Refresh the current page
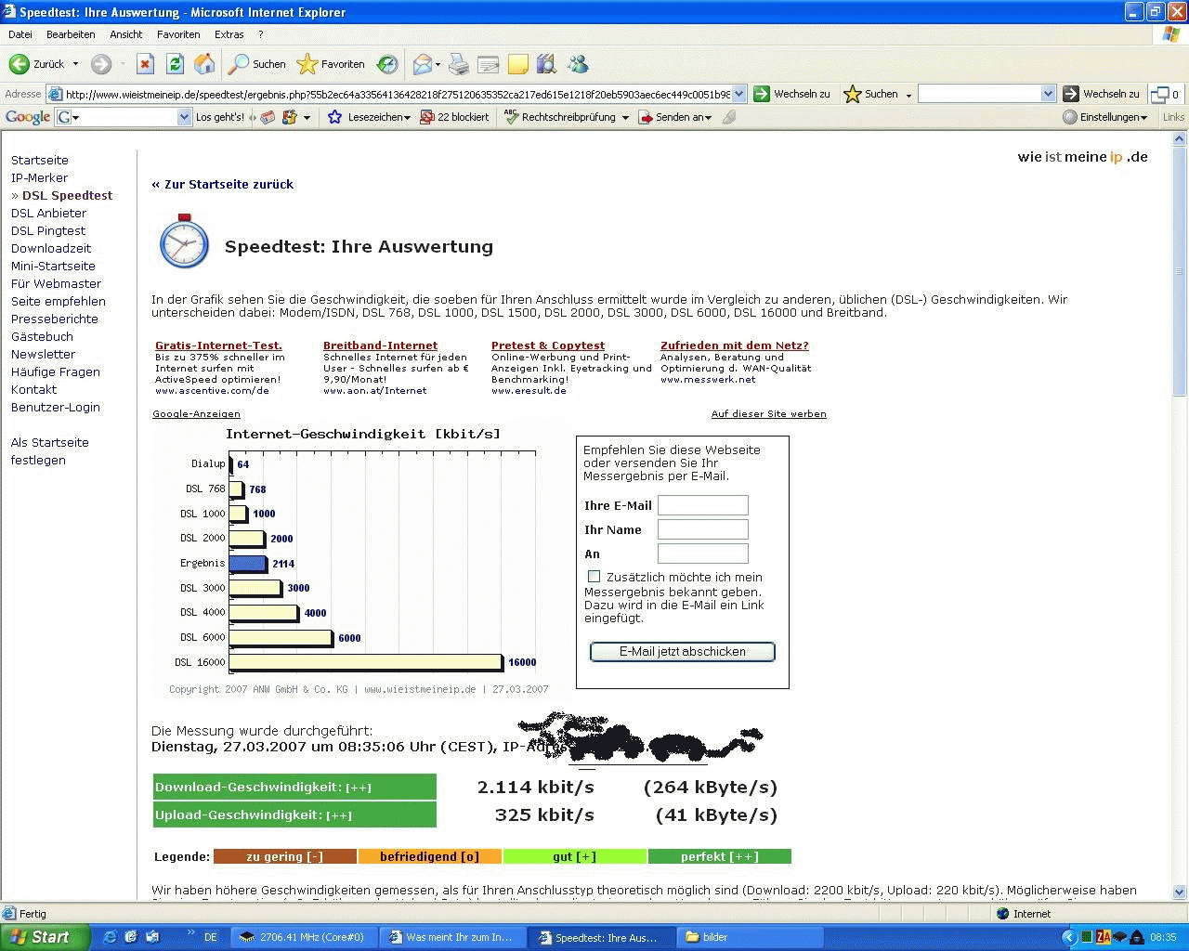The width and height of the screenshot is (1189, 951). pos(175,64)
